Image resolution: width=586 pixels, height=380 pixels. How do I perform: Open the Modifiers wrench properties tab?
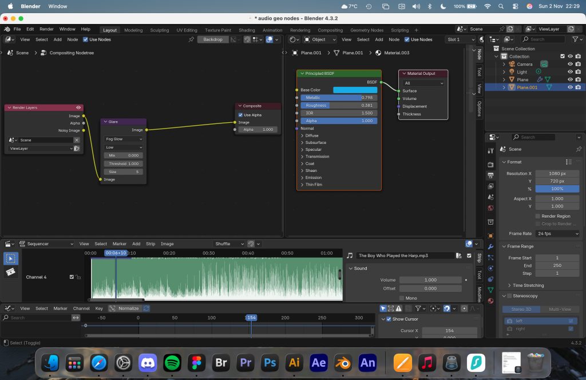point(490,246)
